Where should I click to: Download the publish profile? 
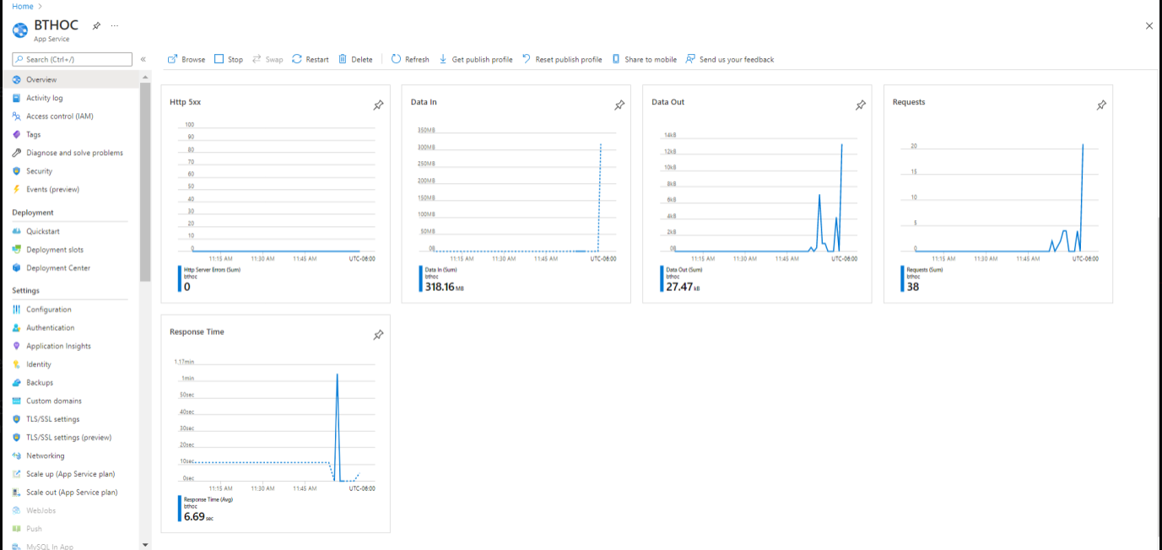pyautogui.click(x=476, y=59)
